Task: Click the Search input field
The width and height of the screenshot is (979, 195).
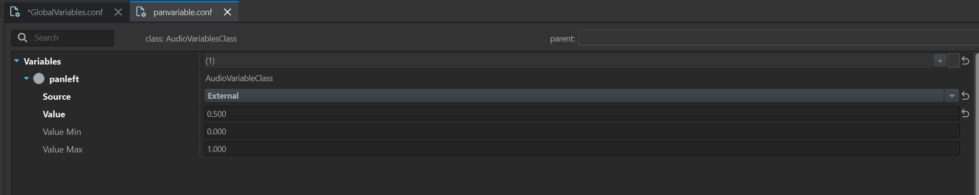Action: [x=63, y=38]
